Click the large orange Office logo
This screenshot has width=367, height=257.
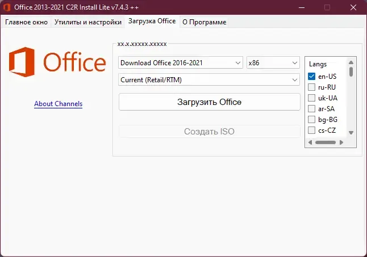point(57,62)
